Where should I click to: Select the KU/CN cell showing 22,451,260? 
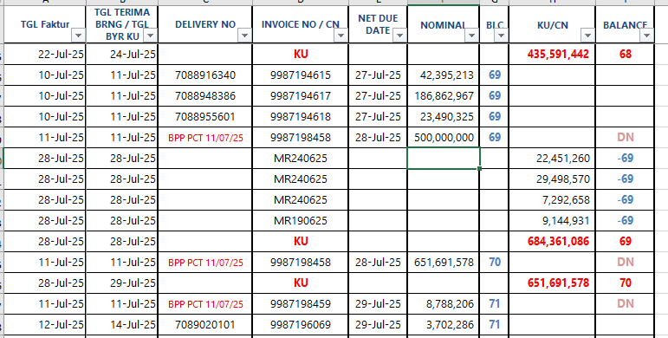[x=552, y=158]
